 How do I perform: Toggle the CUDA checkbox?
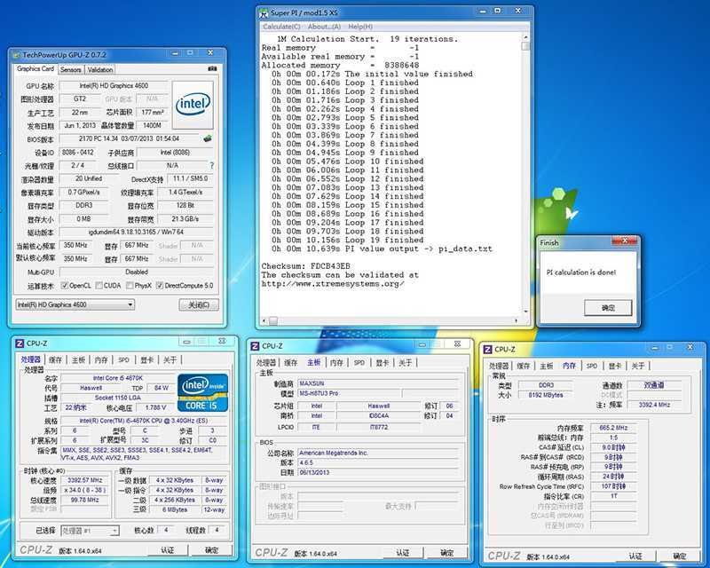[99, 286]
